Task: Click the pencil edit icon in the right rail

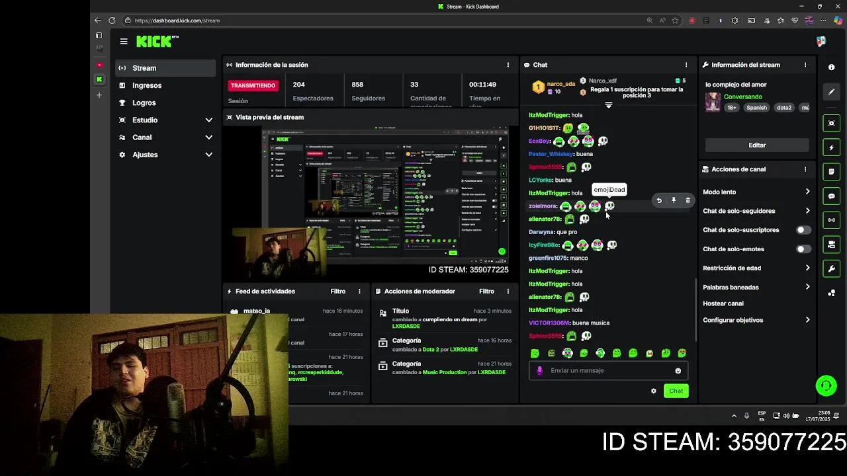Action: [x=832, y=92]
